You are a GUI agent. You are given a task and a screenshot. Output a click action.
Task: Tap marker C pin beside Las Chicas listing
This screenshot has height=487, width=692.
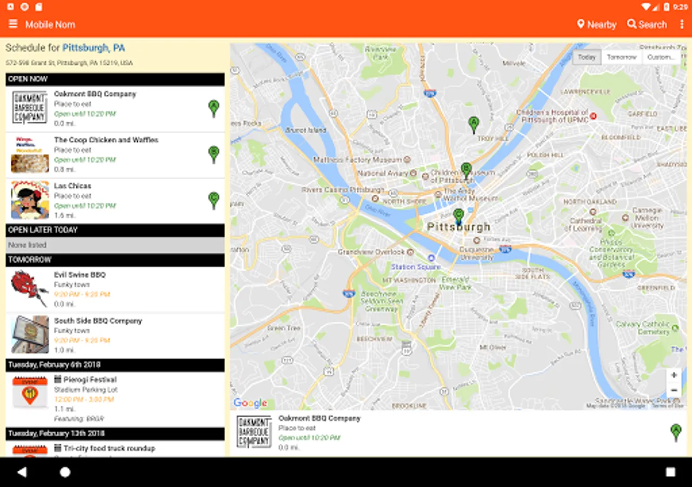(214, 200)
